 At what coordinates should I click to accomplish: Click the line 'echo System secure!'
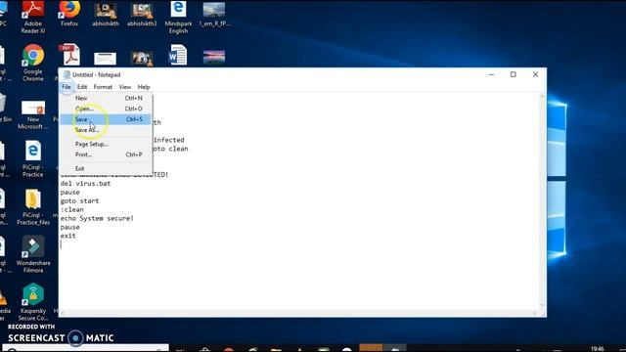[x=97, y=218]
